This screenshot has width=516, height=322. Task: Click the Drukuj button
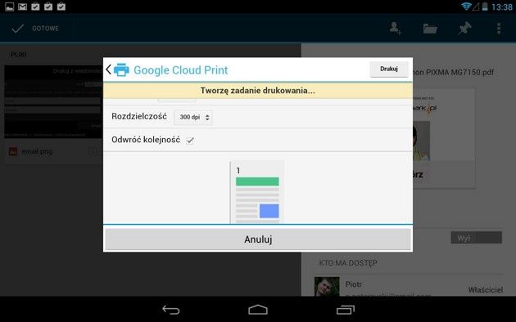click(x=389, y=69)
